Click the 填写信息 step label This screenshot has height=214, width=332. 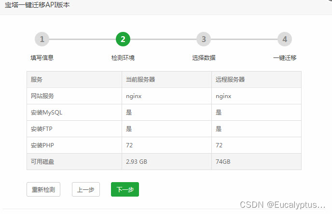click(x=42, y=58)
